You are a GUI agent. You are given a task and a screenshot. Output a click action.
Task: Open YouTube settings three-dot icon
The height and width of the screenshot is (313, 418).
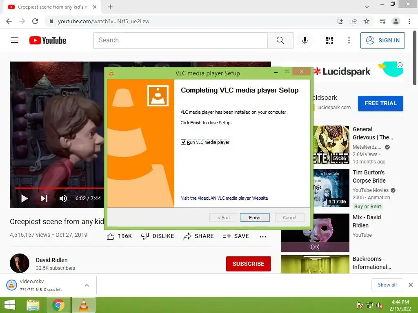click(349, 40)
